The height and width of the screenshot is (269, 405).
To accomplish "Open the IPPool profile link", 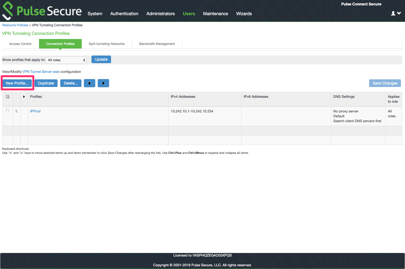I will (x=35, y=111).
